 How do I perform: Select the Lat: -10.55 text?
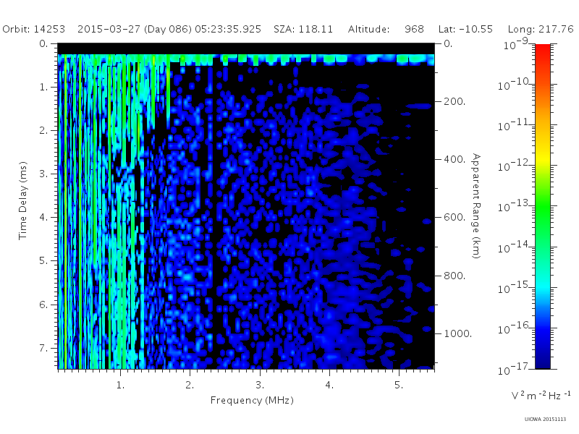(465, 29)
